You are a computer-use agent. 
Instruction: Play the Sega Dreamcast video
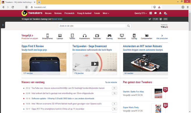95,64
